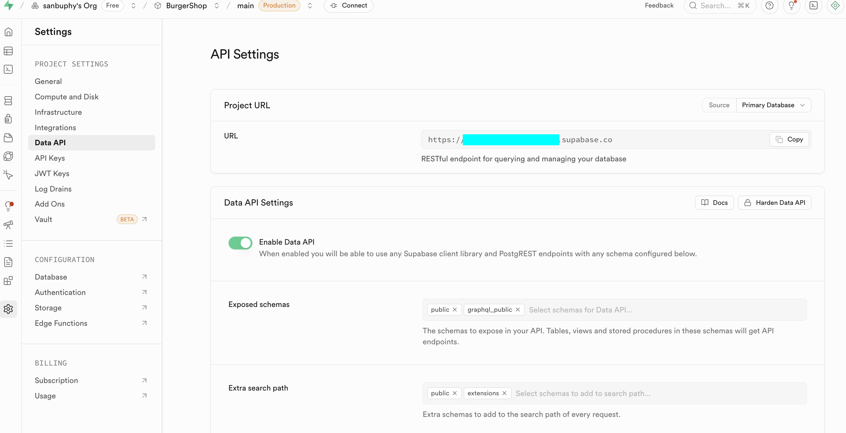Viewport: 846px width, 433px height.
Task: Open JWT Keys settings page
Action: (52, 173)
